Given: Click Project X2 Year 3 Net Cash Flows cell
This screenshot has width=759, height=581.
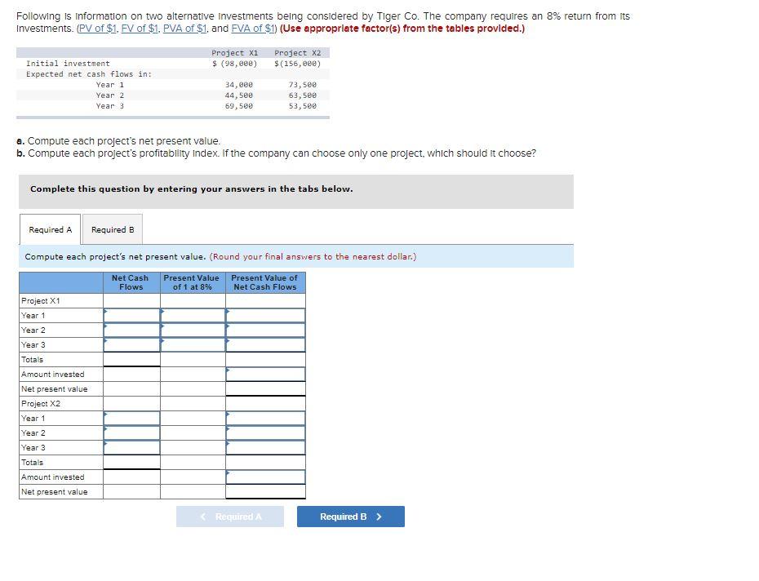Looking at the screenshot, I should tap(131, 448).
